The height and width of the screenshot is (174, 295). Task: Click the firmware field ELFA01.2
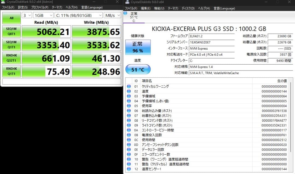pyautogui.click(x=212, y=36)
